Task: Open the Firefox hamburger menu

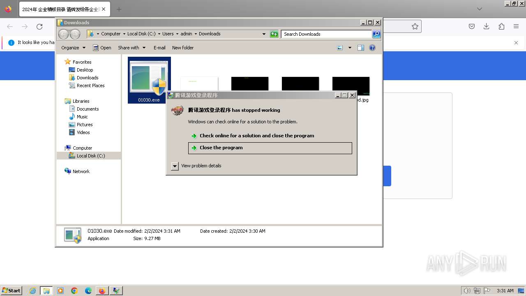Action: [x=516, y=26]
